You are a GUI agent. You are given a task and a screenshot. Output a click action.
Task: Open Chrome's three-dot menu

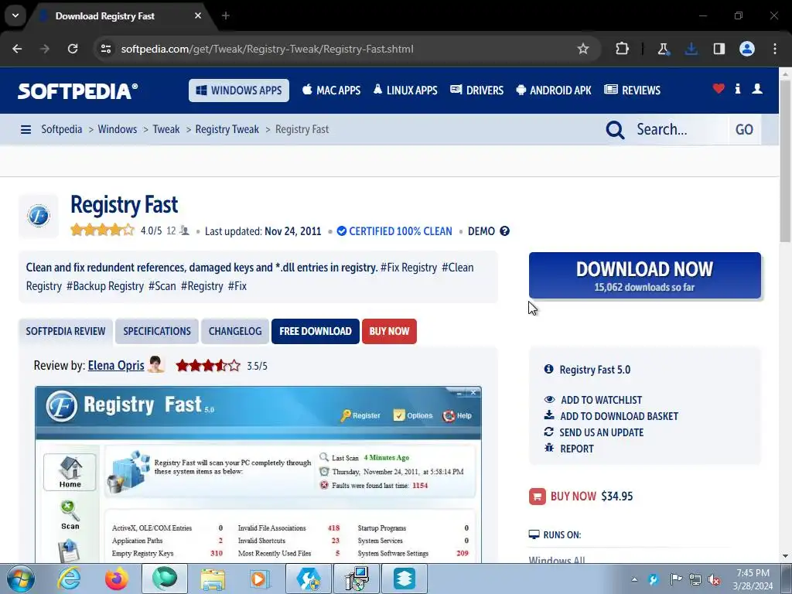pos(775,49)
